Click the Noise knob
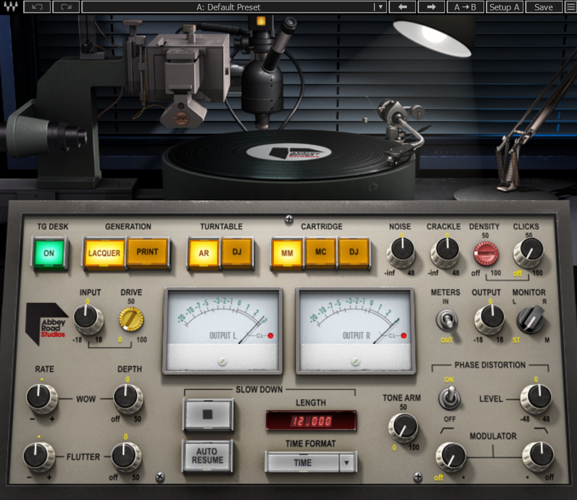Image resolution: width=577 pixels, height=500 pixels. tap(401, 252)
